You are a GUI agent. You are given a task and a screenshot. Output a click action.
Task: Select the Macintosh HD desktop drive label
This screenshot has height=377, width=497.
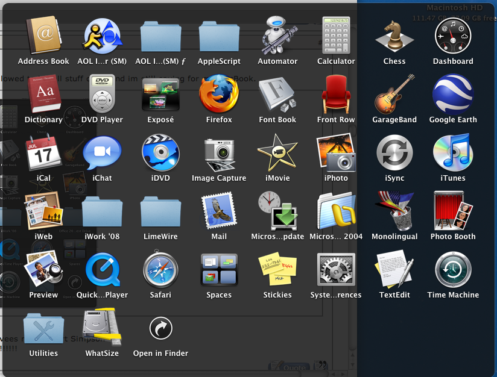tap(455, 8)
